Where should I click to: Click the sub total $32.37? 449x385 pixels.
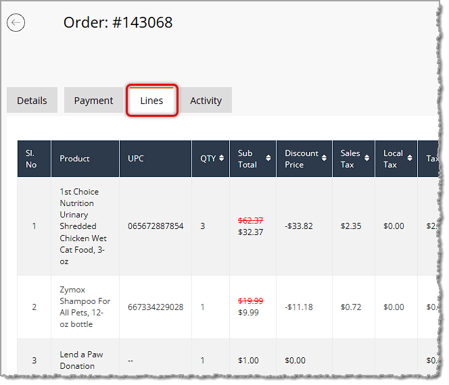[251, 232]
